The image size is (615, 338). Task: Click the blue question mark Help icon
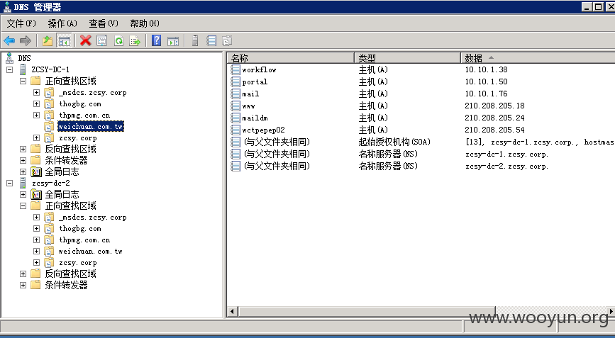156,40
